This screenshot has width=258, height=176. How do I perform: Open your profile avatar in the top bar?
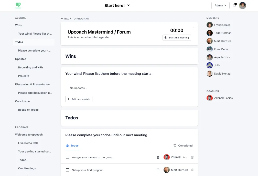point(242,5)
